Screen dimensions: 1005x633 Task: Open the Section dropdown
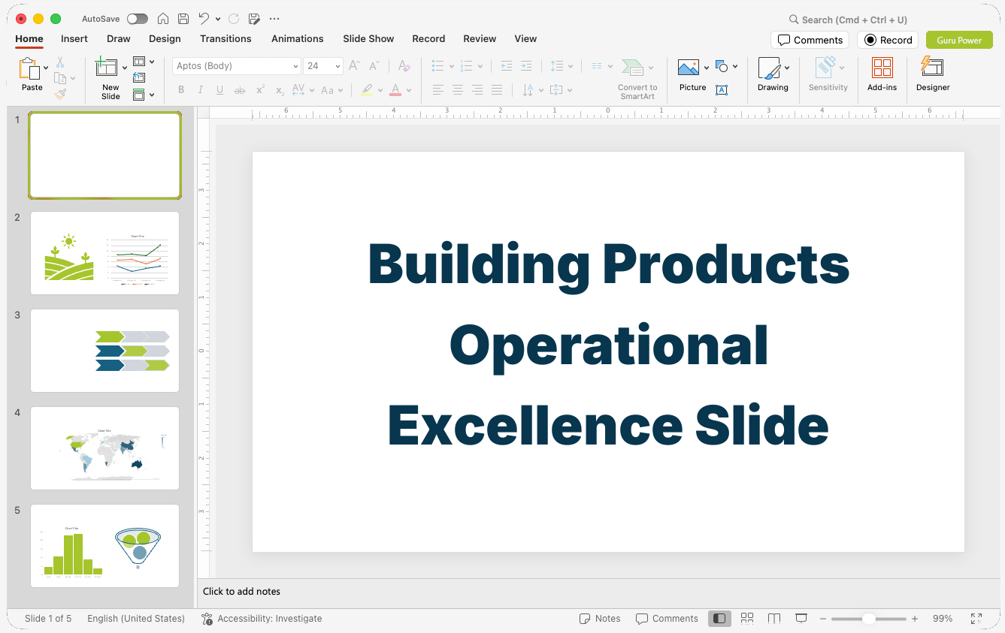pyautogui.click(x=144, y=95)
